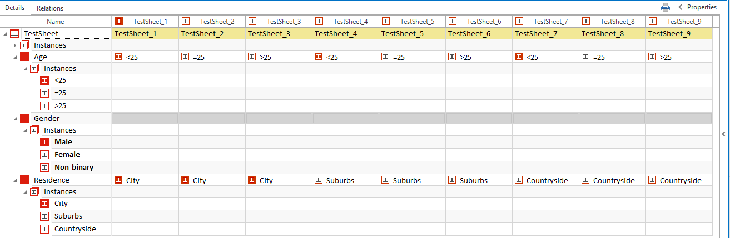Click the red Residence attribute icon

24,180
